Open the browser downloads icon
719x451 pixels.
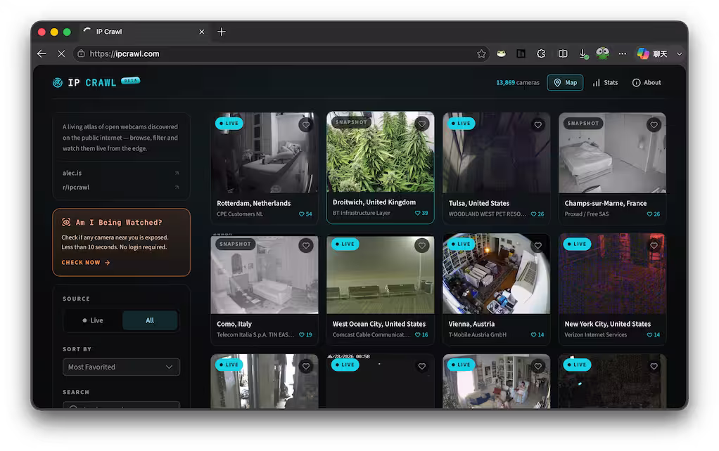583,54
